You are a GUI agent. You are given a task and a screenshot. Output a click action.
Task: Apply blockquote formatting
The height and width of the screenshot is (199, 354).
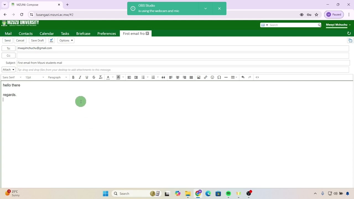pyautogui.click(x=163, y=77)
